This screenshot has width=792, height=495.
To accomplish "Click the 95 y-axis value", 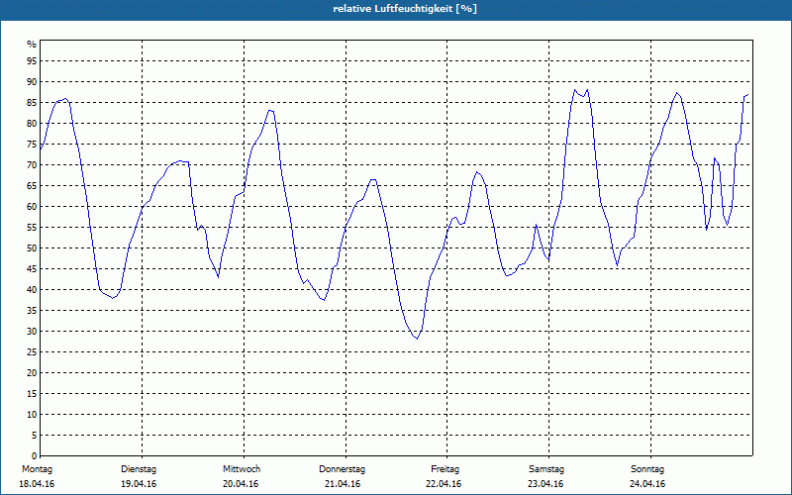I will [x=32, y=61].
